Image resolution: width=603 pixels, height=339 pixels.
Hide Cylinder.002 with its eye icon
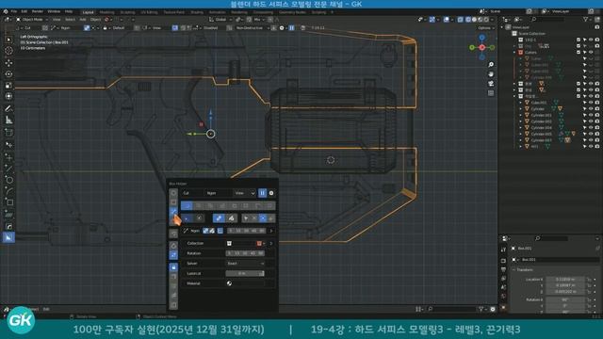click(x=591, y=121)
